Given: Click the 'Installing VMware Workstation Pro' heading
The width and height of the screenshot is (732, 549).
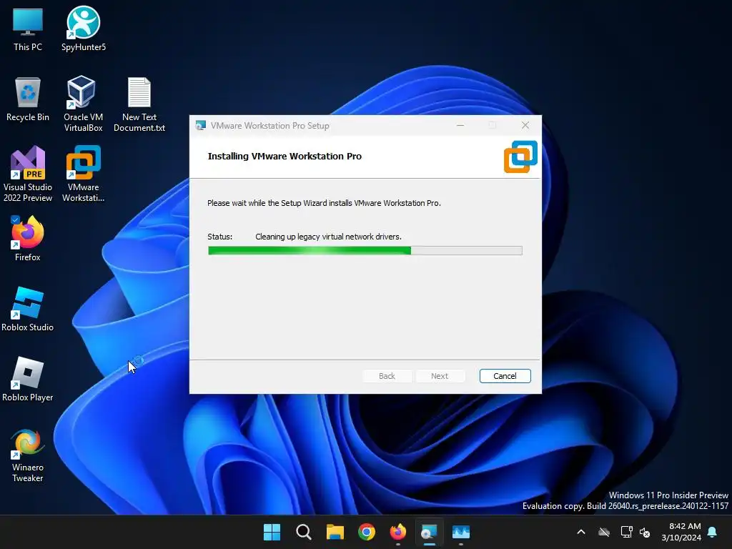Looking at the screenshot, I should point(285,157).
